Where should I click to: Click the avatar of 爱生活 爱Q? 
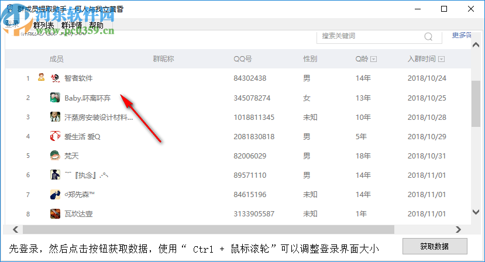55,136
